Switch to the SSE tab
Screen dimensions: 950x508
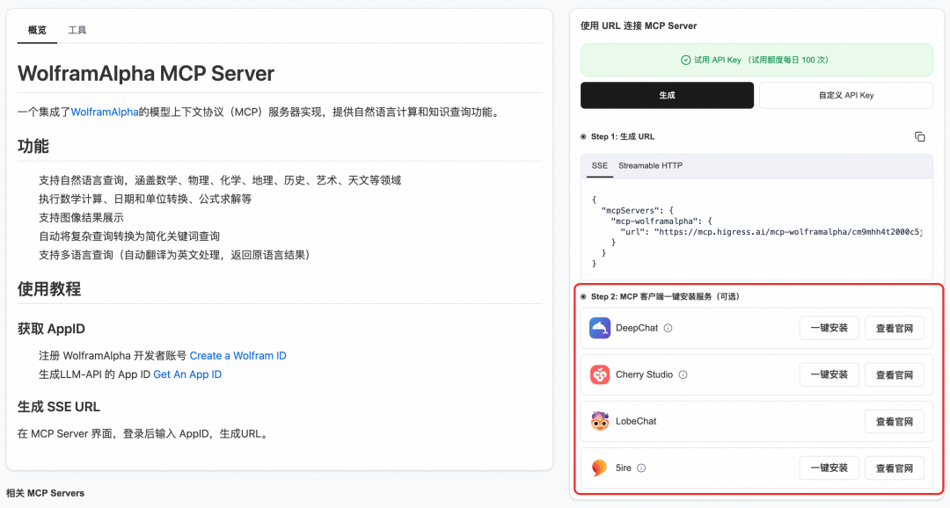coord(599,165)
